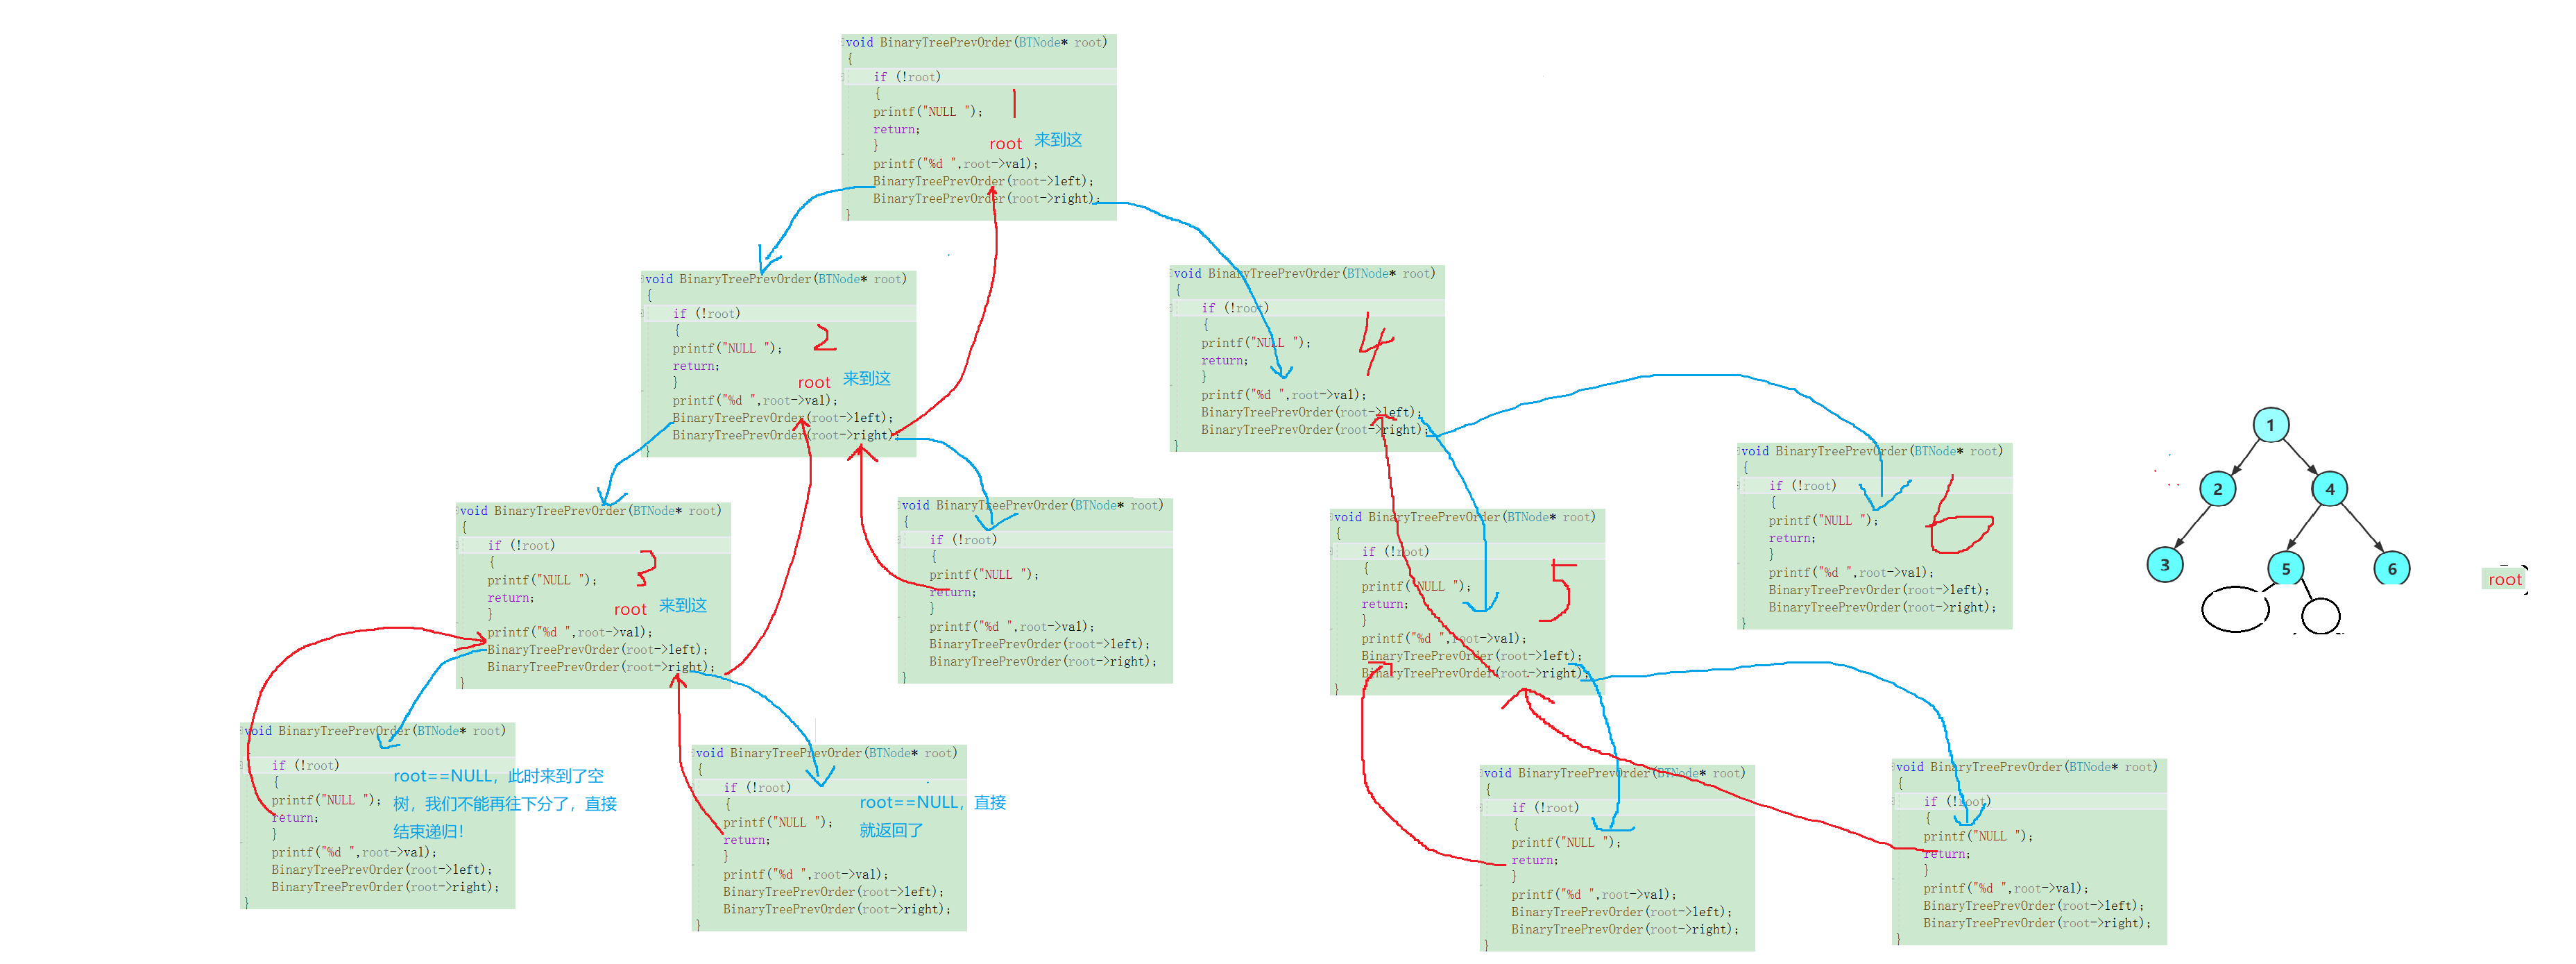
Task: Click handwritten red number 3
Action: (646, 568)
